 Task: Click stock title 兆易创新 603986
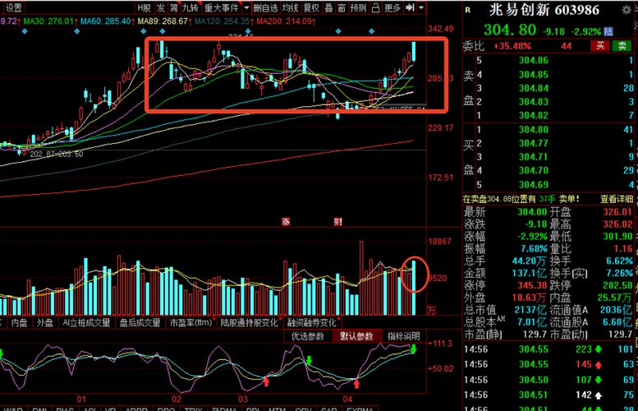tap(544, 10)
